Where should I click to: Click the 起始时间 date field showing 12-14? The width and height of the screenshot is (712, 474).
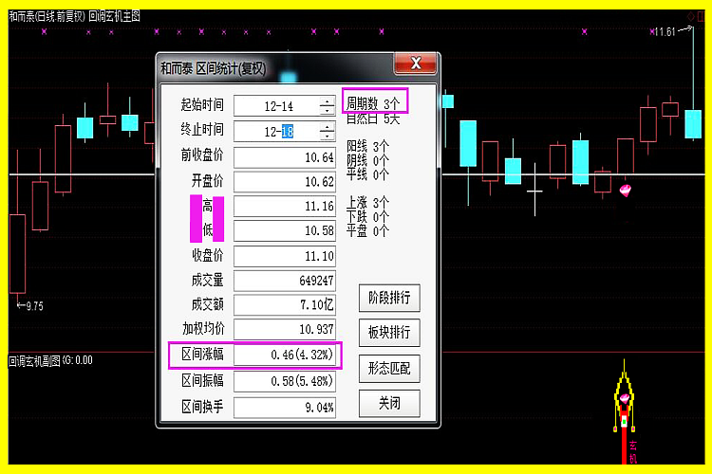click(277, 106)
